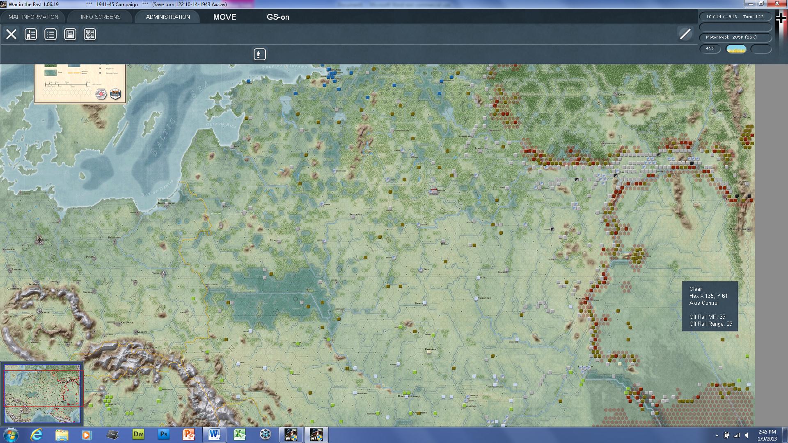Click the volume speaker tray icon
Image resolution: width=788 pixels, height=443 pixels.
pos(747,435)
